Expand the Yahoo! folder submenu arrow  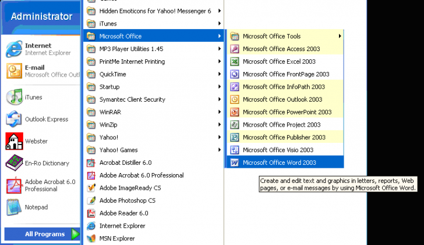(220, 137)
